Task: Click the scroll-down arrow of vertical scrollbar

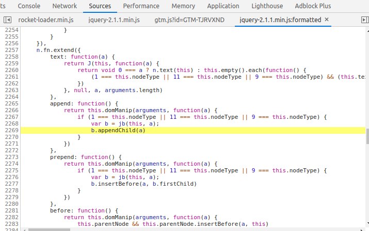Action: pos(367,223)
